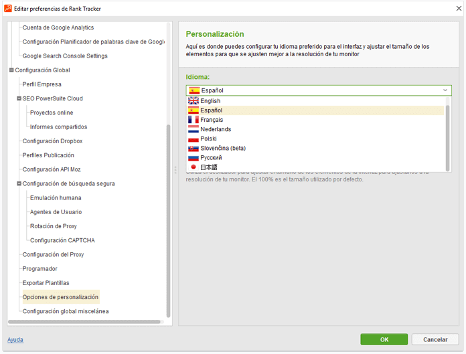Close the Idioma dropdown using its arrow
This screenshot has width=466, height=354.
click(445, 90)
